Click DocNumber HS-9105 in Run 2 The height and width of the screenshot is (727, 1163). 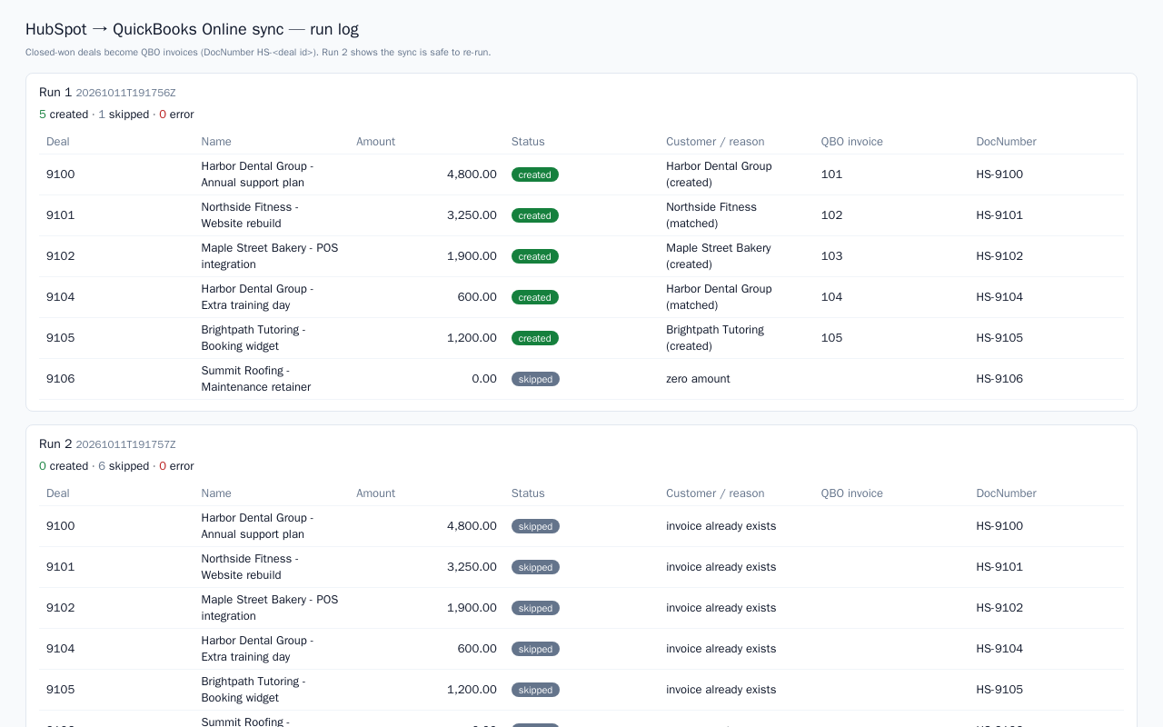(x=999, y=690)
